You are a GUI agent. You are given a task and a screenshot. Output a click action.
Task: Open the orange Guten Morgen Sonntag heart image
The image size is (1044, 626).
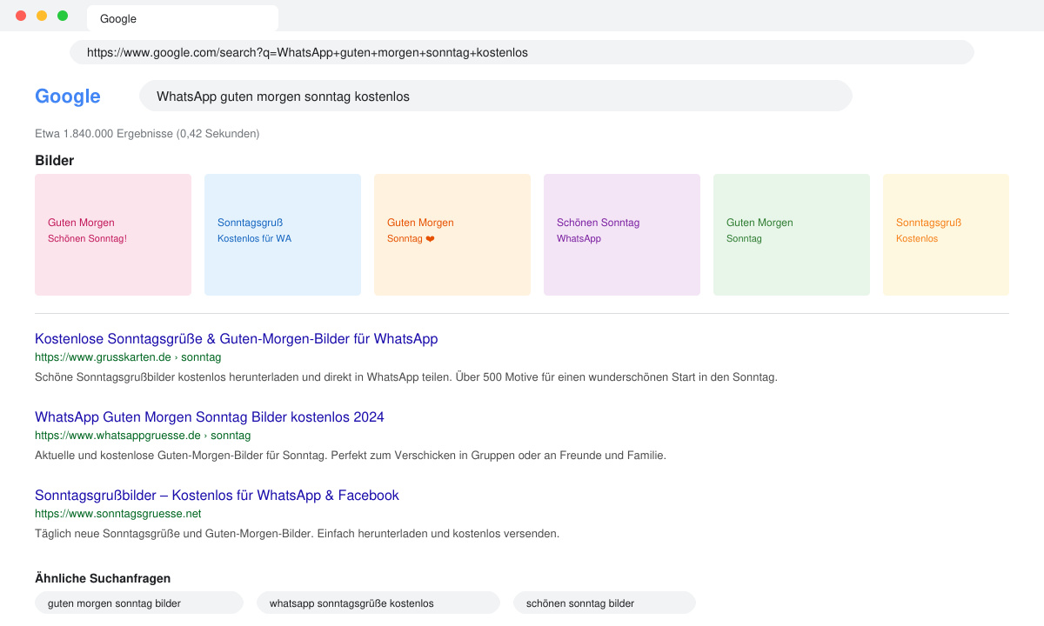click(452, 235)
